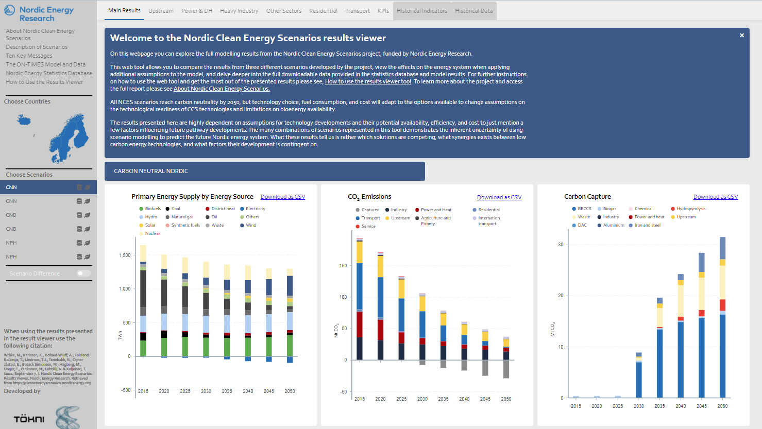Click the database icon in the upper CNB row
The image size is (762, 429).
79,215
